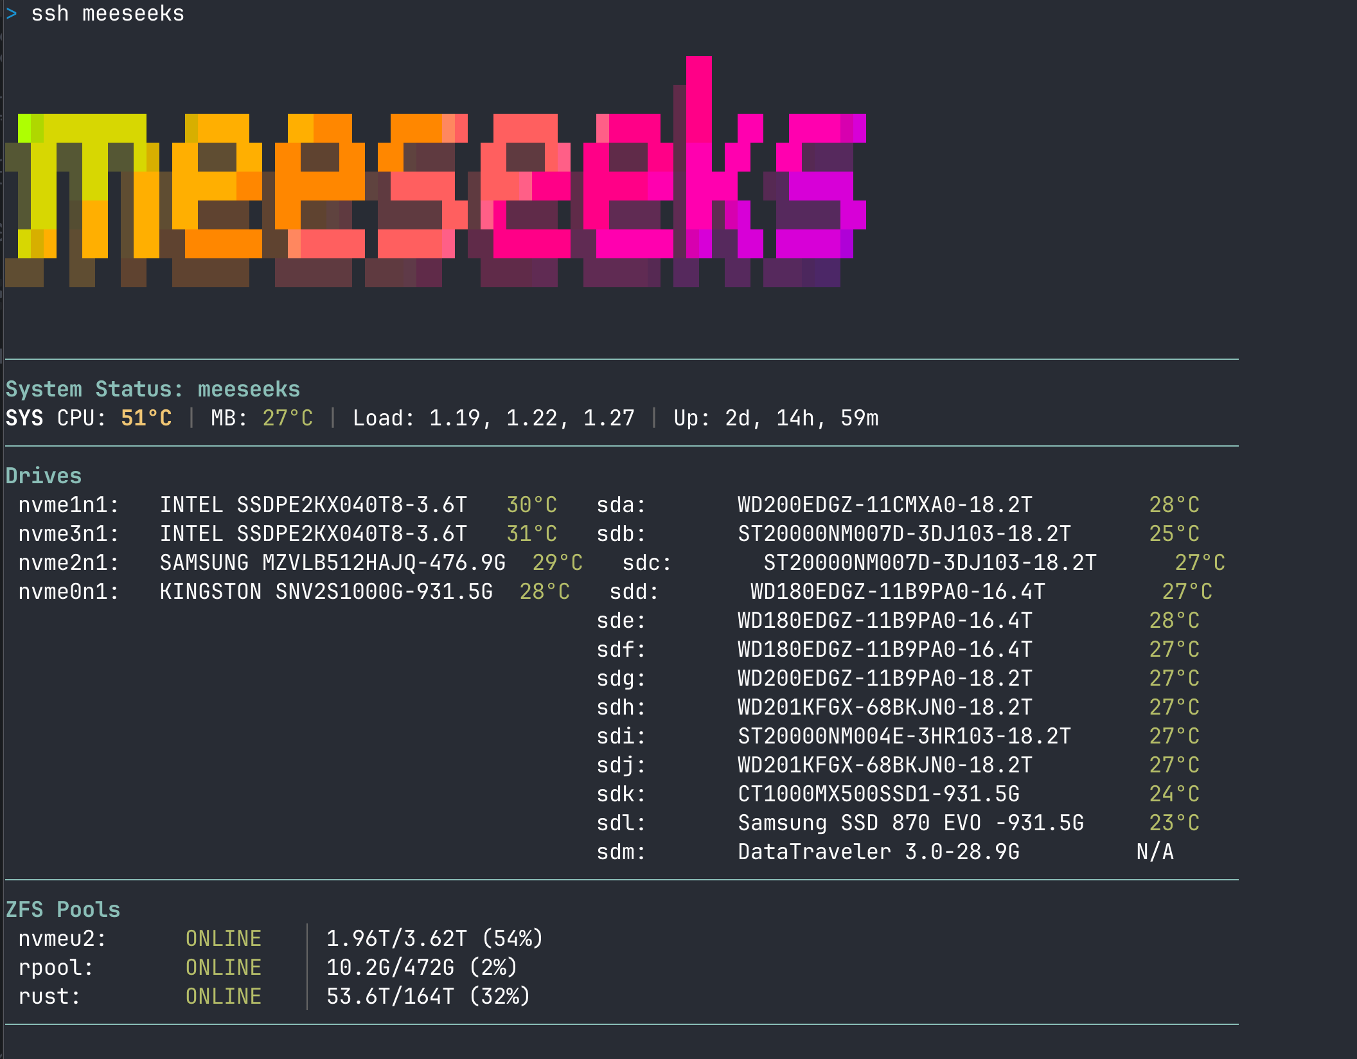Click drive label sde:

tap(621, 621)
